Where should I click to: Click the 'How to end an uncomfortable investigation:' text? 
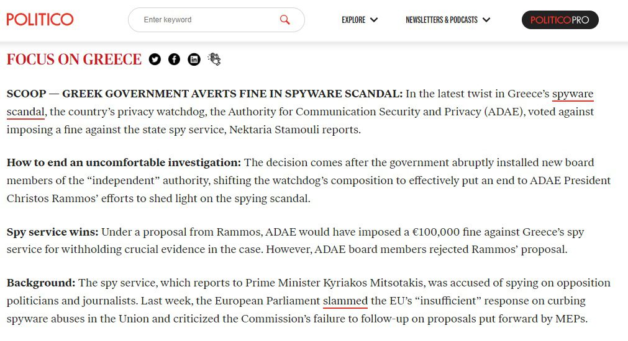coord(124,162)
